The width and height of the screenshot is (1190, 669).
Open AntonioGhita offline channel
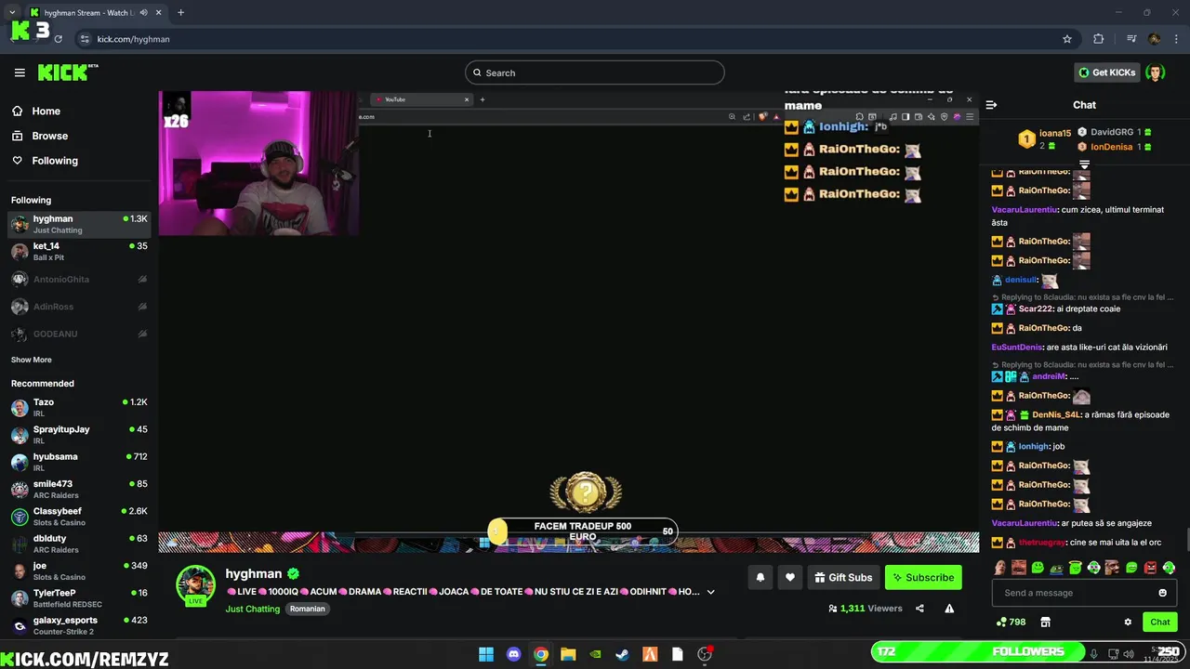79,279
